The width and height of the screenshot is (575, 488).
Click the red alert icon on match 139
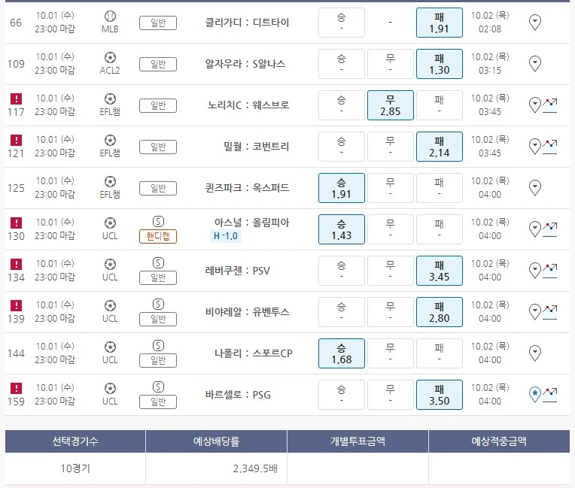tap(17, 305)
